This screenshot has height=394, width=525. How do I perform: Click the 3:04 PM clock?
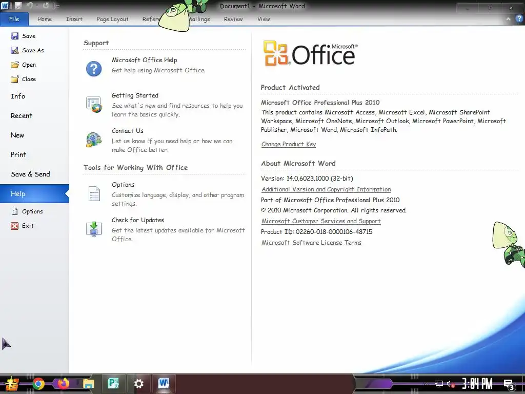tap(477, 384)
